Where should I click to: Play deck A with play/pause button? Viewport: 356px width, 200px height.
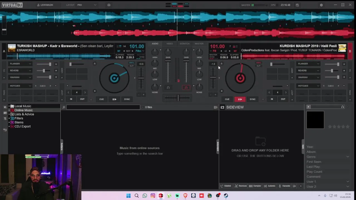(x=114, y=99)
